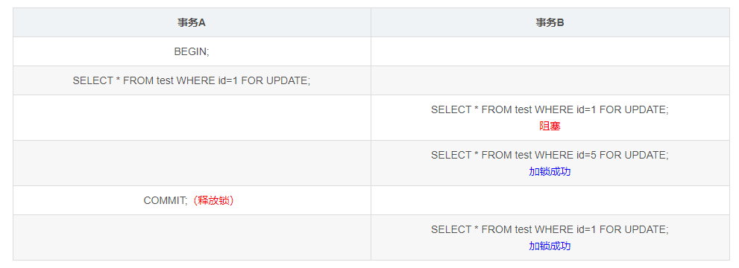739x268 pixels.
Task: Select the BEGIN; statement cell
Action: point(192,51)
